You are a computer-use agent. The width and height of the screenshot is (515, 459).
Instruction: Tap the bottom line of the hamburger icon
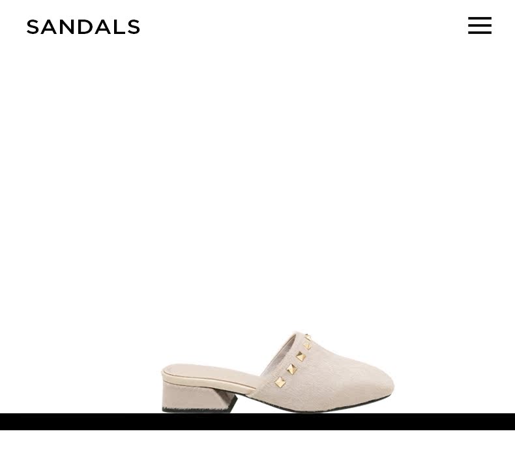480,33
